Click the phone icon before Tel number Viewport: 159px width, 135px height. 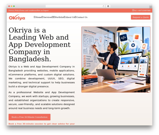coord(133,10)
